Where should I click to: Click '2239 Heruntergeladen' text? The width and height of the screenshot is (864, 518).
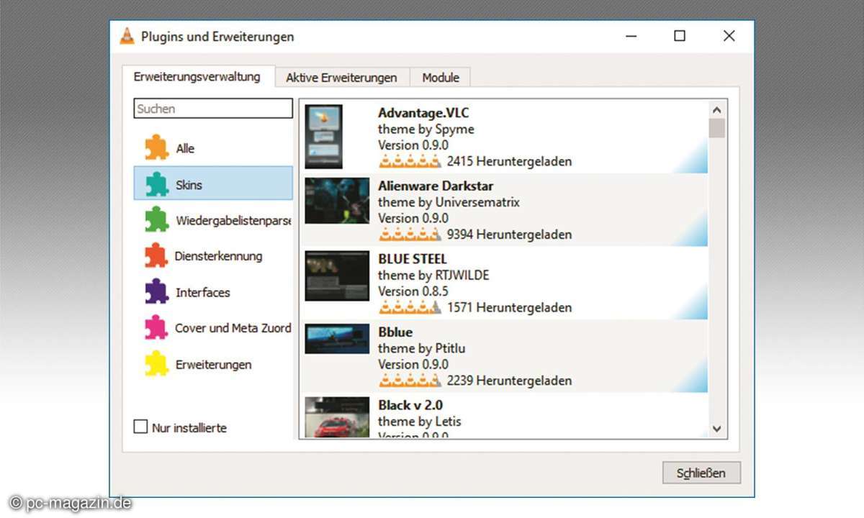[x=509, y=381]
